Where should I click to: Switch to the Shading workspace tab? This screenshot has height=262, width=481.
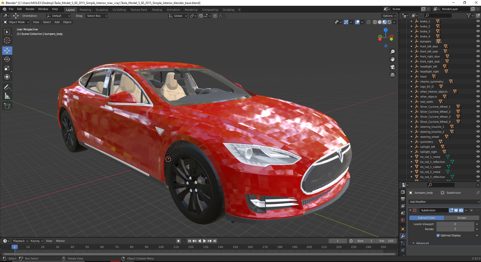pyautogui.click(x=157, y=10)
